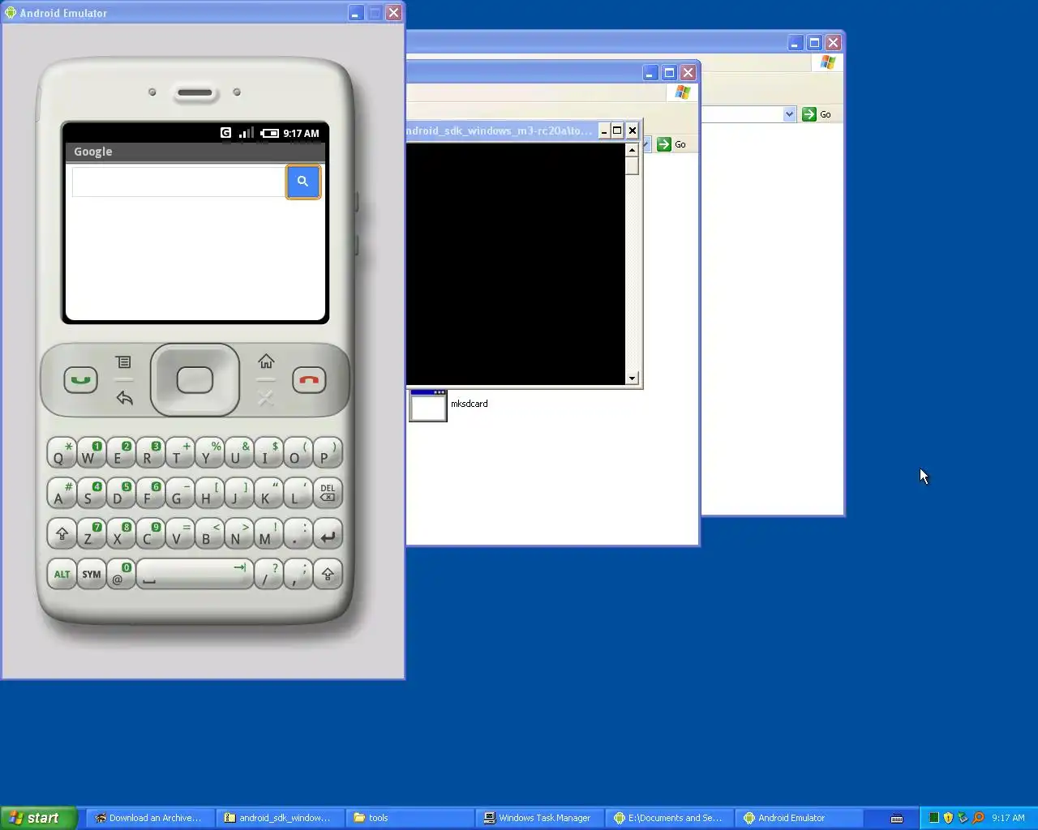Tap the H key on emulator keyboard
Image resolution: width=1038 pixels, height=830 pixels.
pos(209,493)
